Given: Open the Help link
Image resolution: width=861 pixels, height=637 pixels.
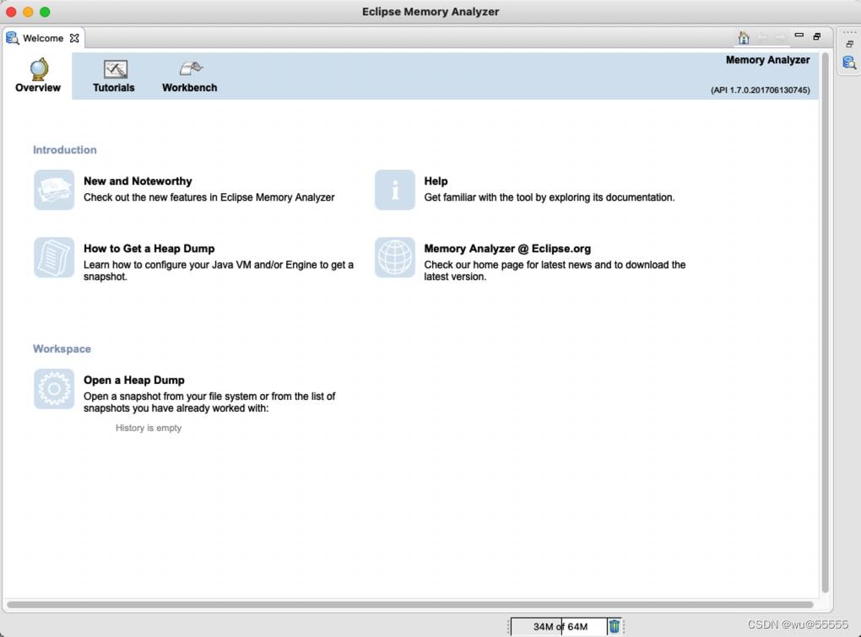Looking at the screenshot, I should [436, 181].
